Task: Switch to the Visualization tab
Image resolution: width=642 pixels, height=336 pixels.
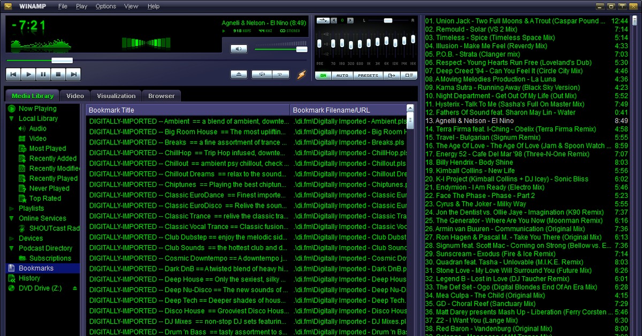Action: tap(116, 96)
